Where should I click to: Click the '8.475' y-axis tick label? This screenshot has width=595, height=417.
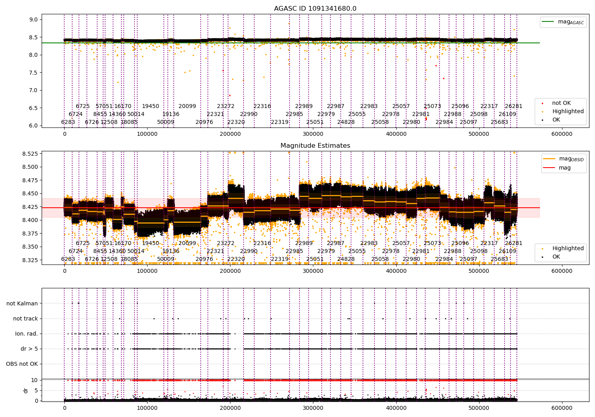coord(30,180)
